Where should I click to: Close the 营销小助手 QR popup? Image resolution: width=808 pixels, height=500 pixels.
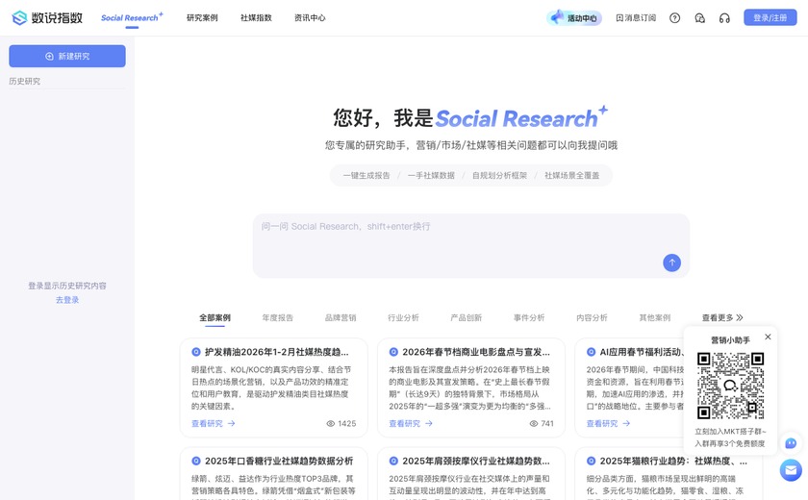(x=768, y=337)
